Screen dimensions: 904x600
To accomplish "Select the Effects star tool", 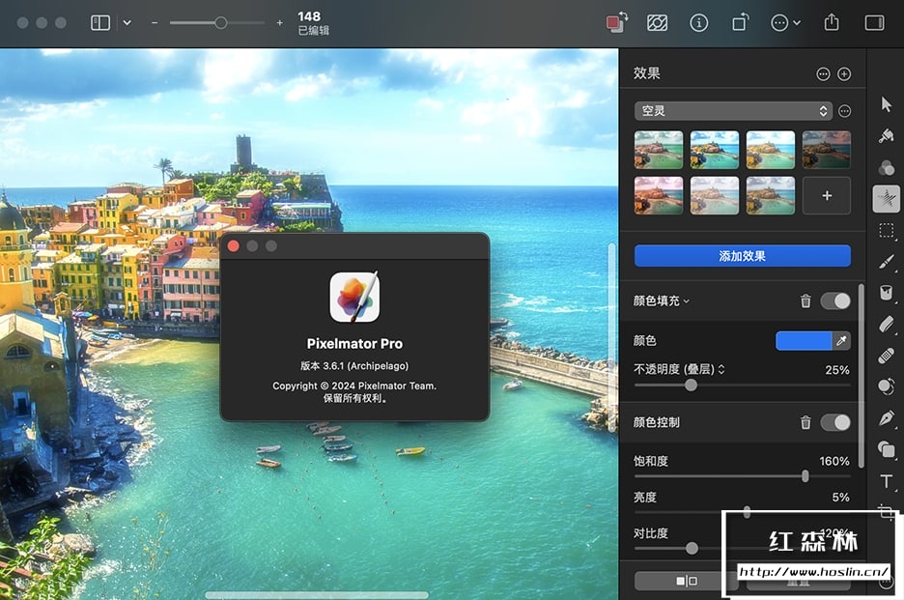I will click(x=886, y=199).
